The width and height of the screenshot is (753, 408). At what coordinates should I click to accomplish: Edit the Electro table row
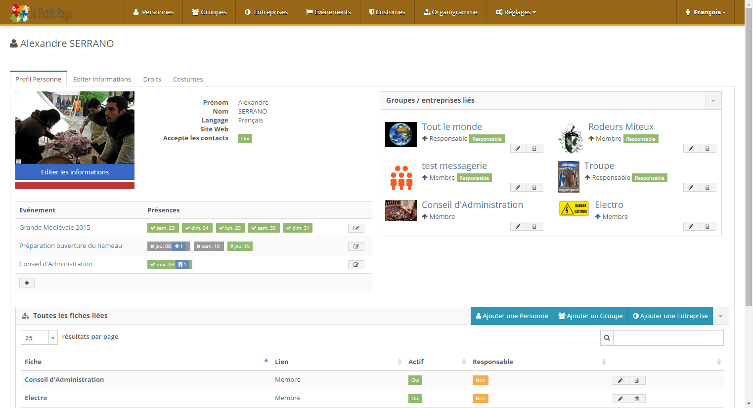(620, 399)
